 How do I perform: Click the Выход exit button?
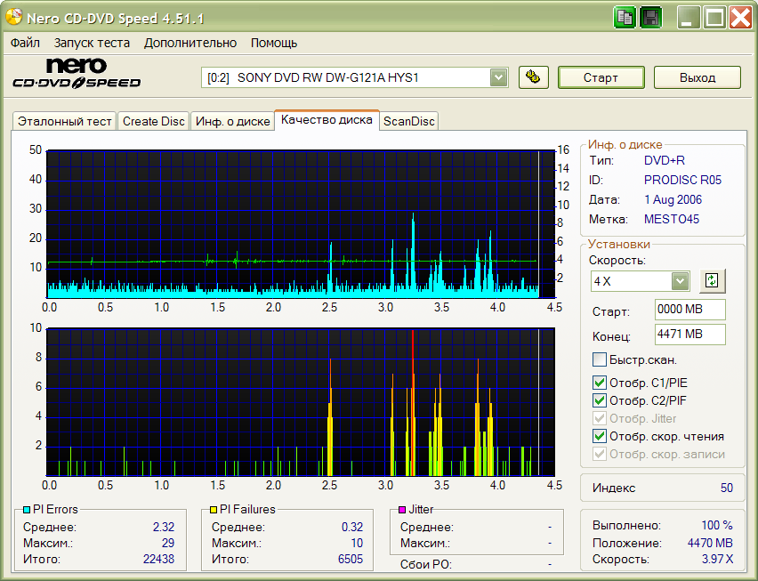pos(697,77)
